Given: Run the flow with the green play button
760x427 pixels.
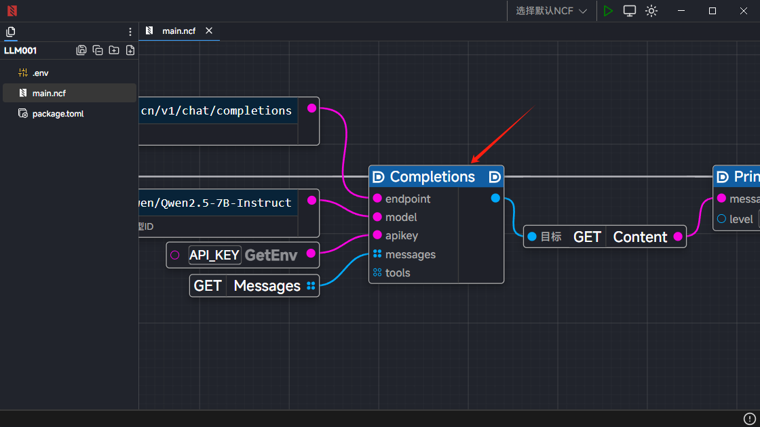Looking at the screenshot, I should coord(608,11).
